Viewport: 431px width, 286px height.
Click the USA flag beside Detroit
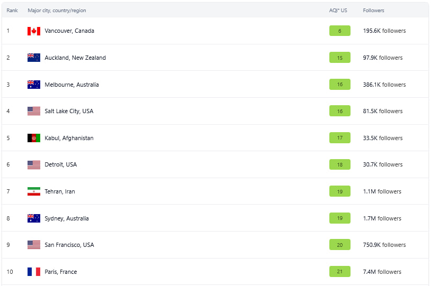tap(34, 165)
